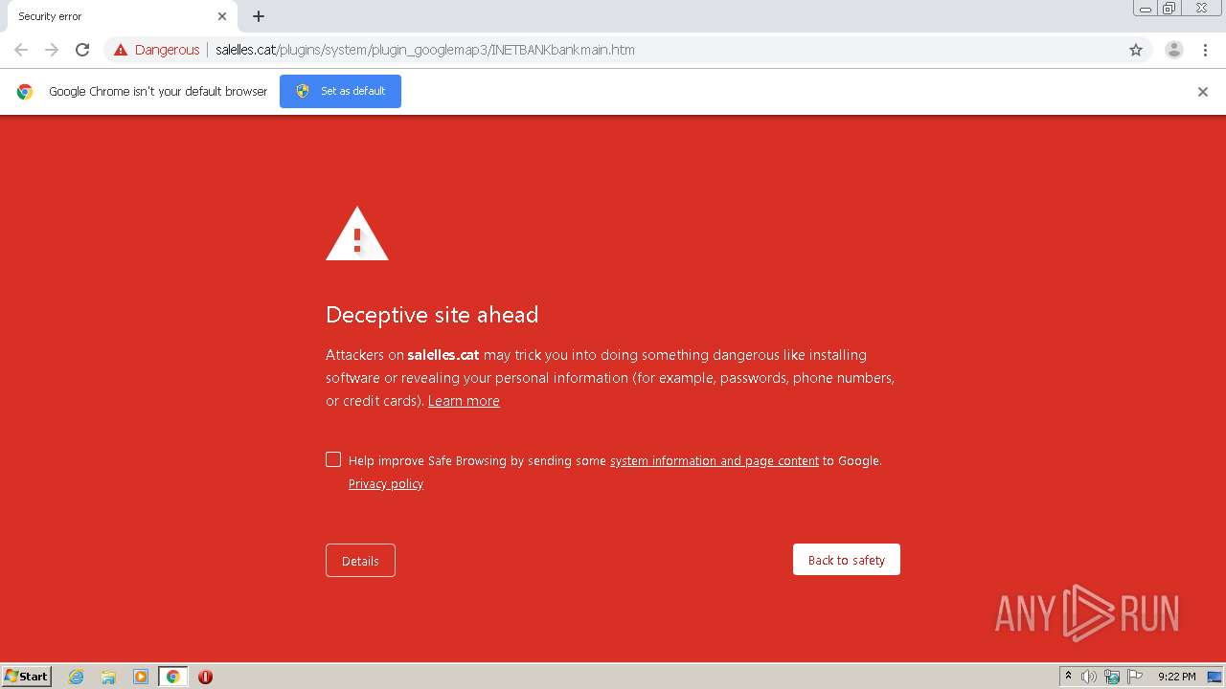Viewport: 1226px width, 689px height.
Task: Open the Chrome three-dot menu
Action: (x=1205, y=50)
